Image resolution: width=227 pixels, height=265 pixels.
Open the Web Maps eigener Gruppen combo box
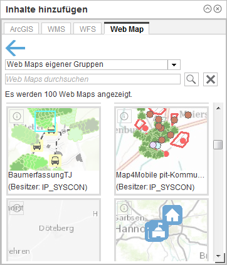click(93, 65)
